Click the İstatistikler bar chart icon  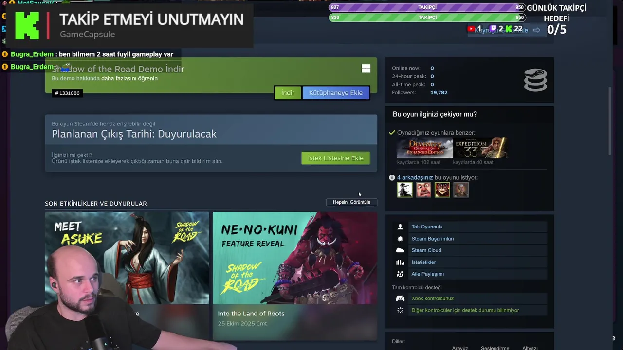click(x=400, y=262)
